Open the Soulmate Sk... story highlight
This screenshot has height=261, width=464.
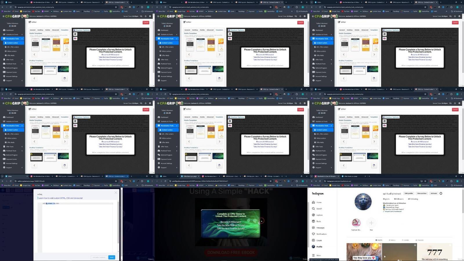(356, 224)
